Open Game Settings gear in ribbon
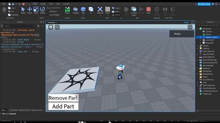The width and height of the screenshot is (220, 123). (x=157, y=10)
